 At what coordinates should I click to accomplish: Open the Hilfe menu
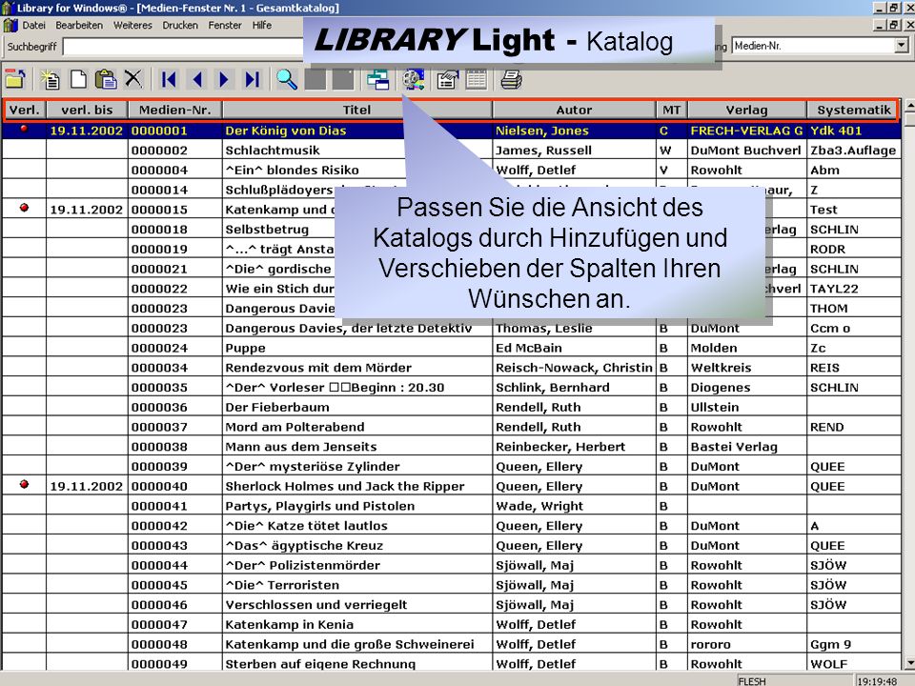coord(262,25)
